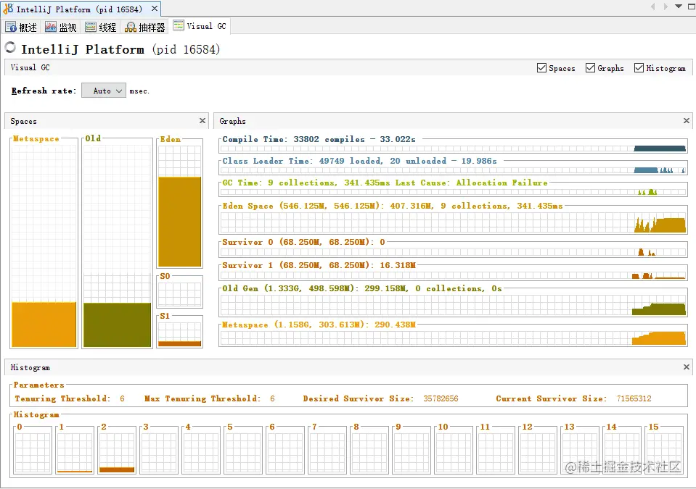Viewport: 696px width, 489px height.
Task: Click the IntelliJ application icon in title tab
Action: [x=9, y=9]
